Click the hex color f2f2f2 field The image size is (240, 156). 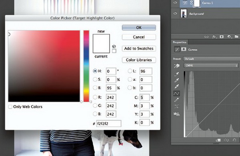[x=109, y=124]
